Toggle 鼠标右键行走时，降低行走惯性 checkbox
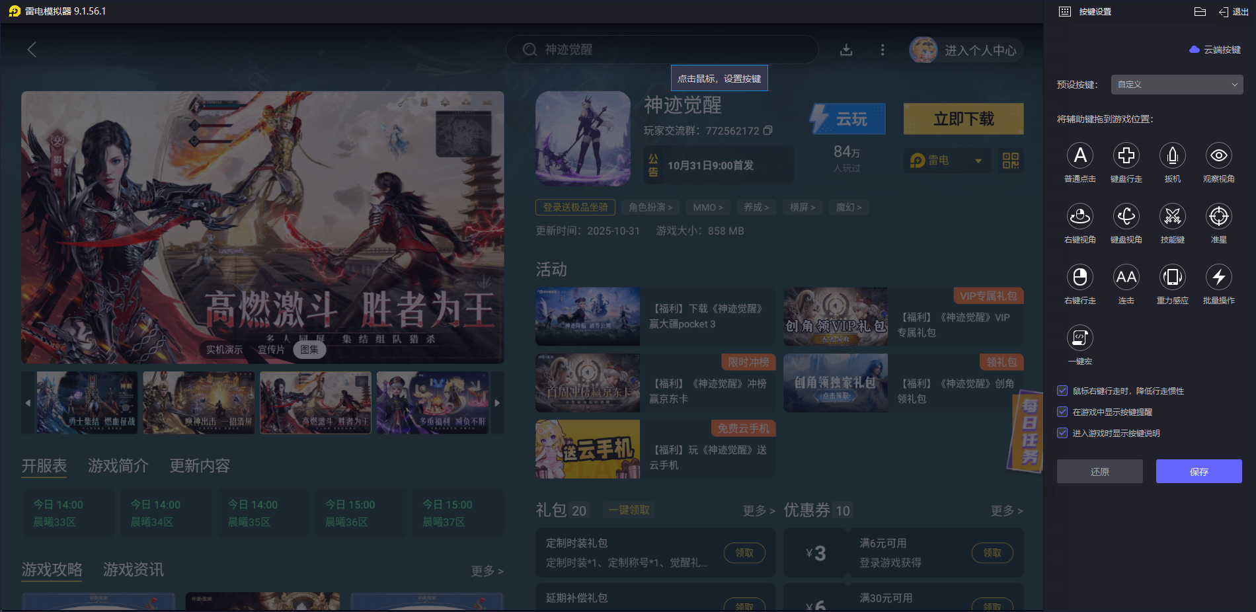 [1062, 391]
